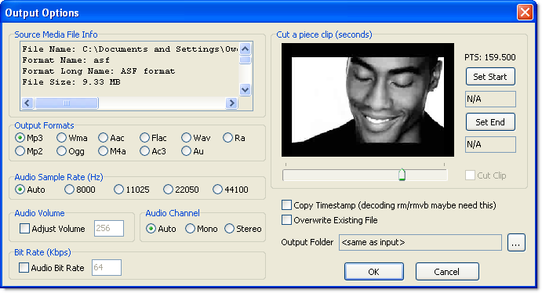Click the 'File Size: 9.33 MB' line
Screen dimensions: 542x293
click(71, 82)
